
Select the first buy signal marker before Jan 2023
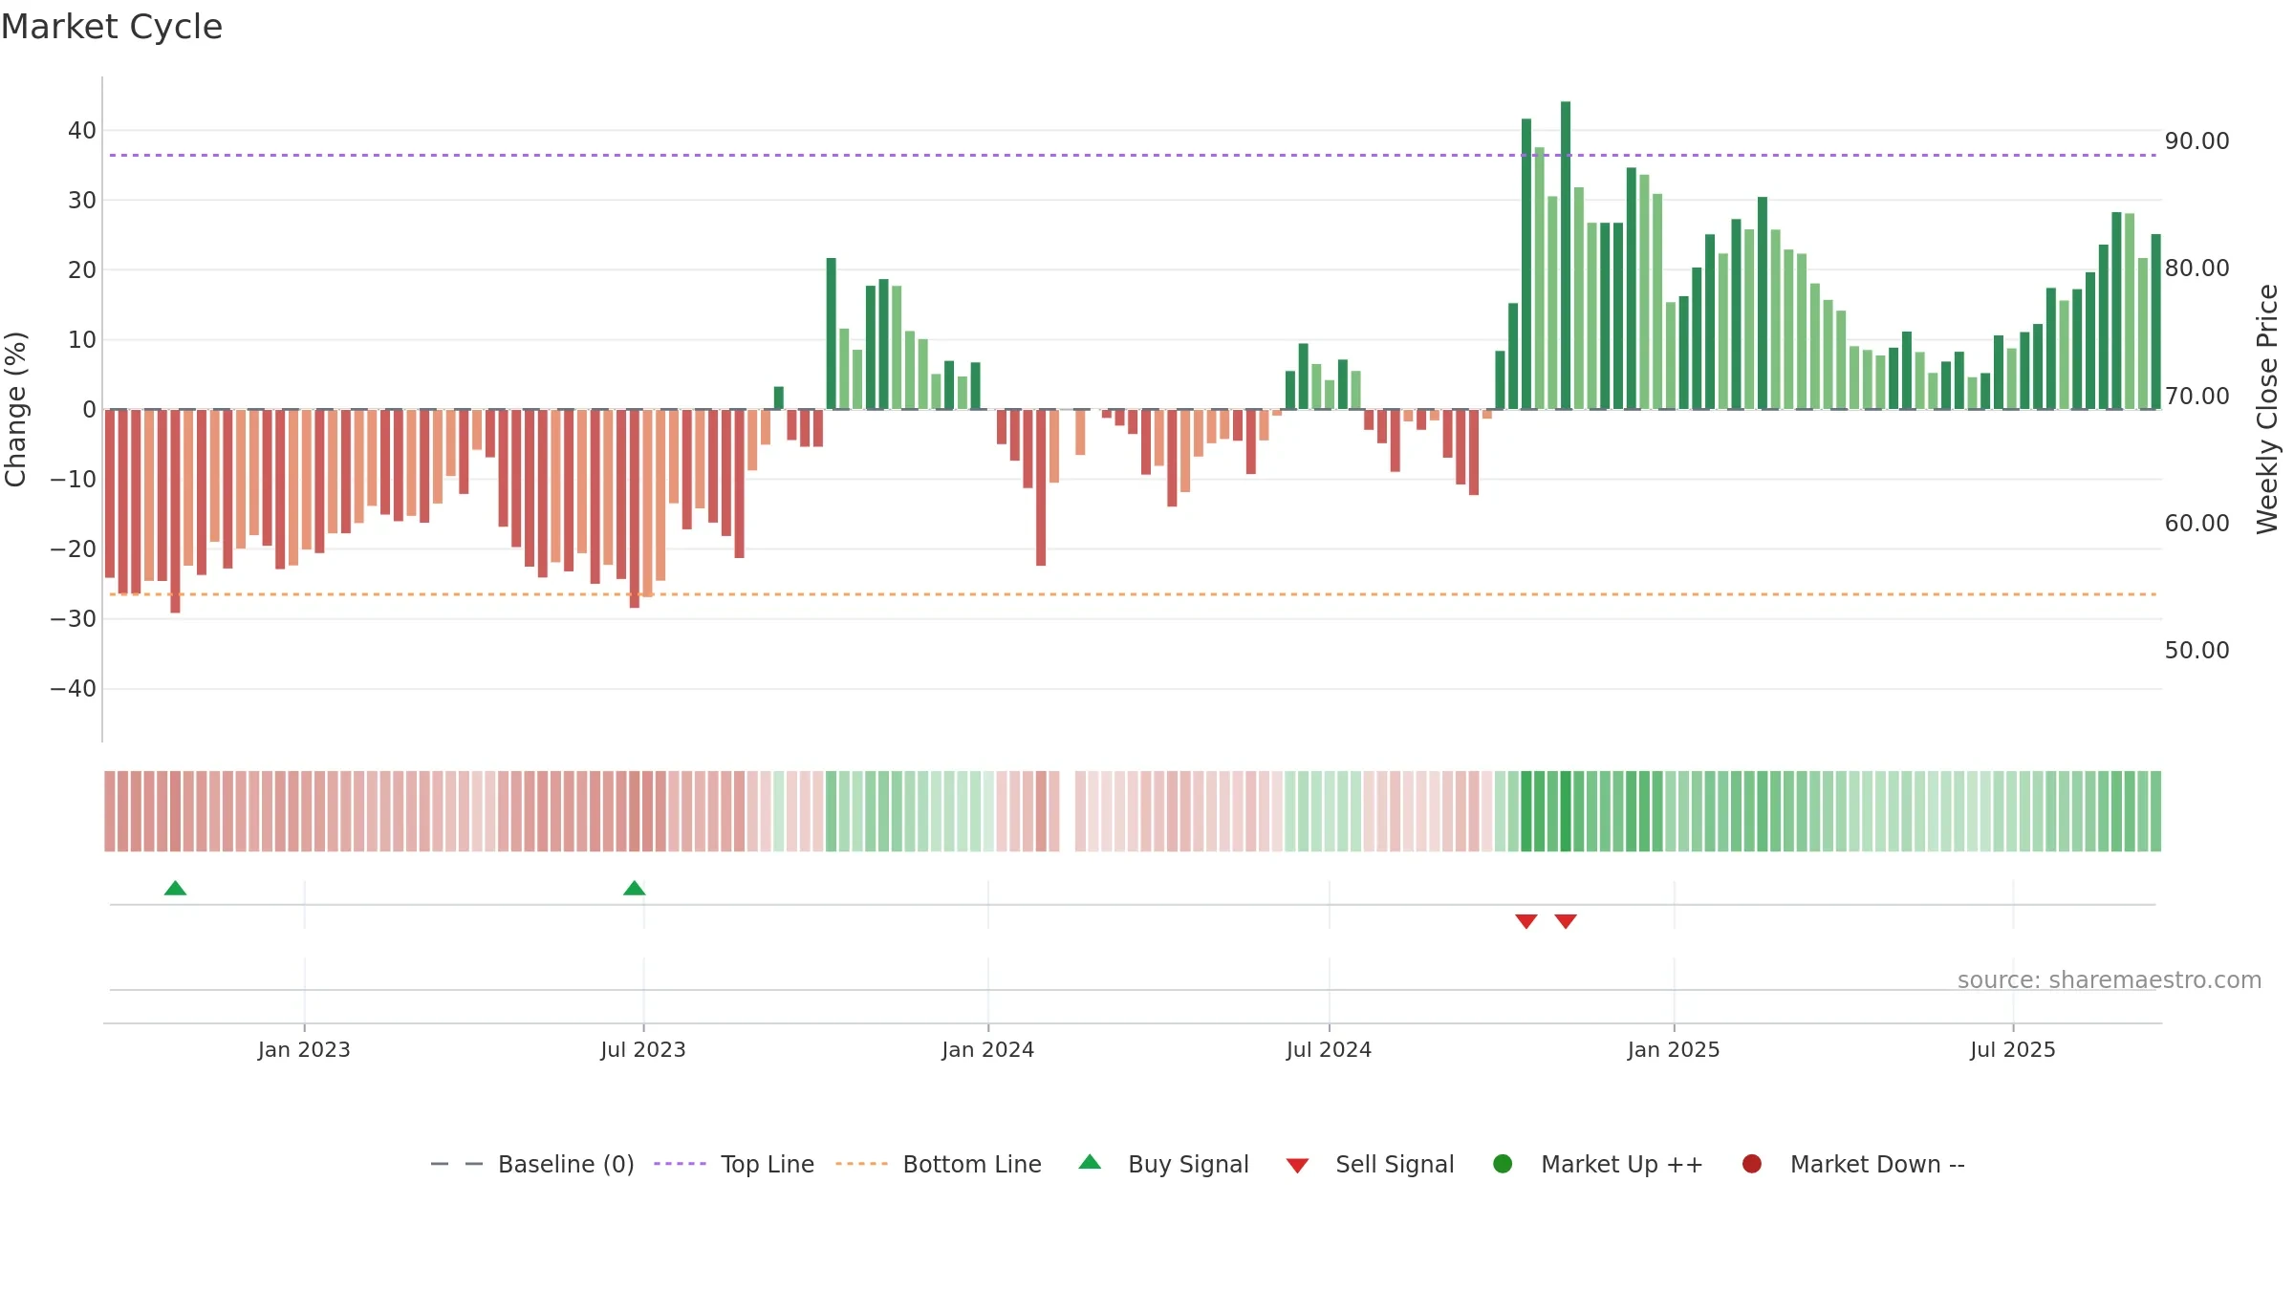pos(175,889)
